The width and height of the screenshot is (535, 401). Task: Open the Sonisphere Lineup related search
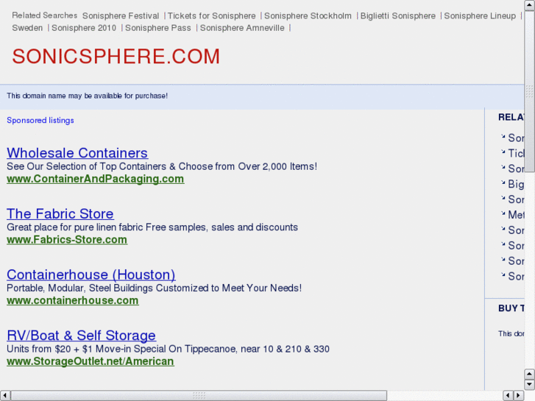(480, 16)
